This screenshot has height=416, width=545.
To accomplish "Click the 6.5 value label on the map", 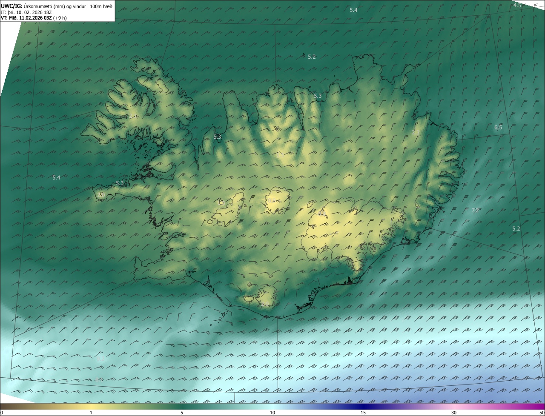I will click(x=498, y=127).
